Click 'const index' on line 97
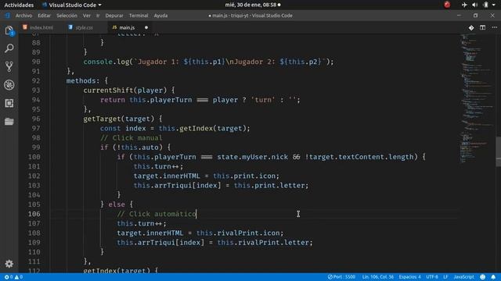This screenshot has width=501, height=281. point(123,128)
